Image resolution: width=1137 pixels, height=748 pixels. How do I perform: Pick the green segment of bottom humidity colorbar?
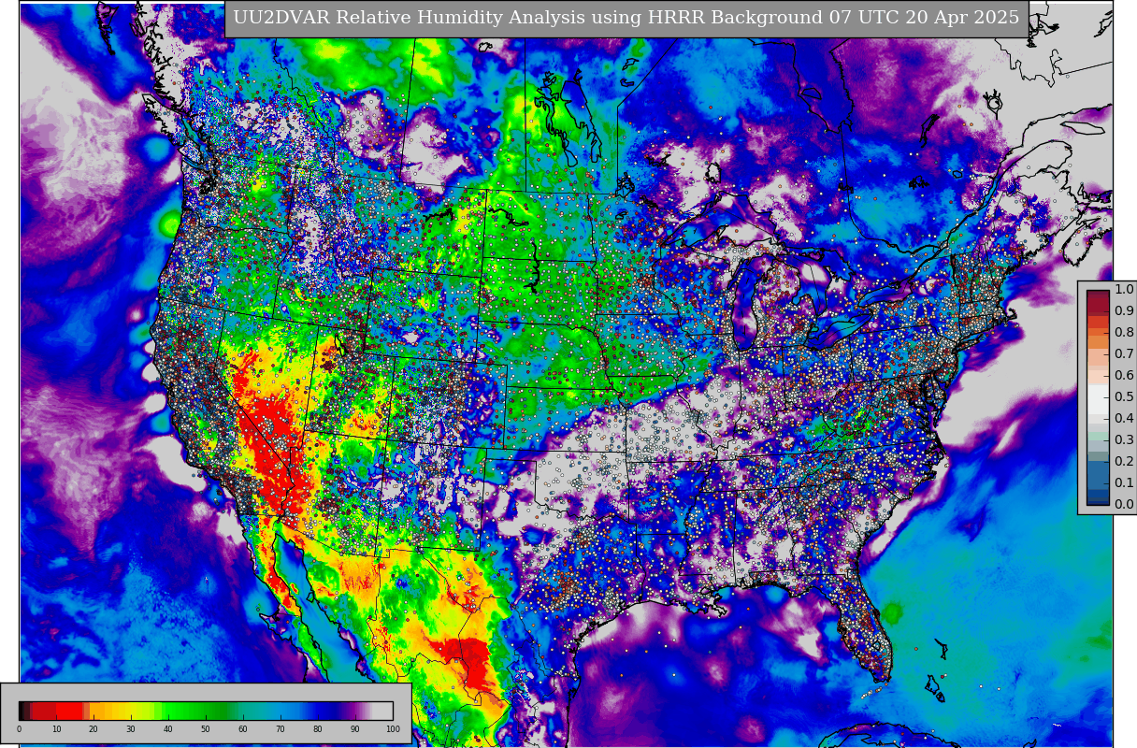pos(196,711)
